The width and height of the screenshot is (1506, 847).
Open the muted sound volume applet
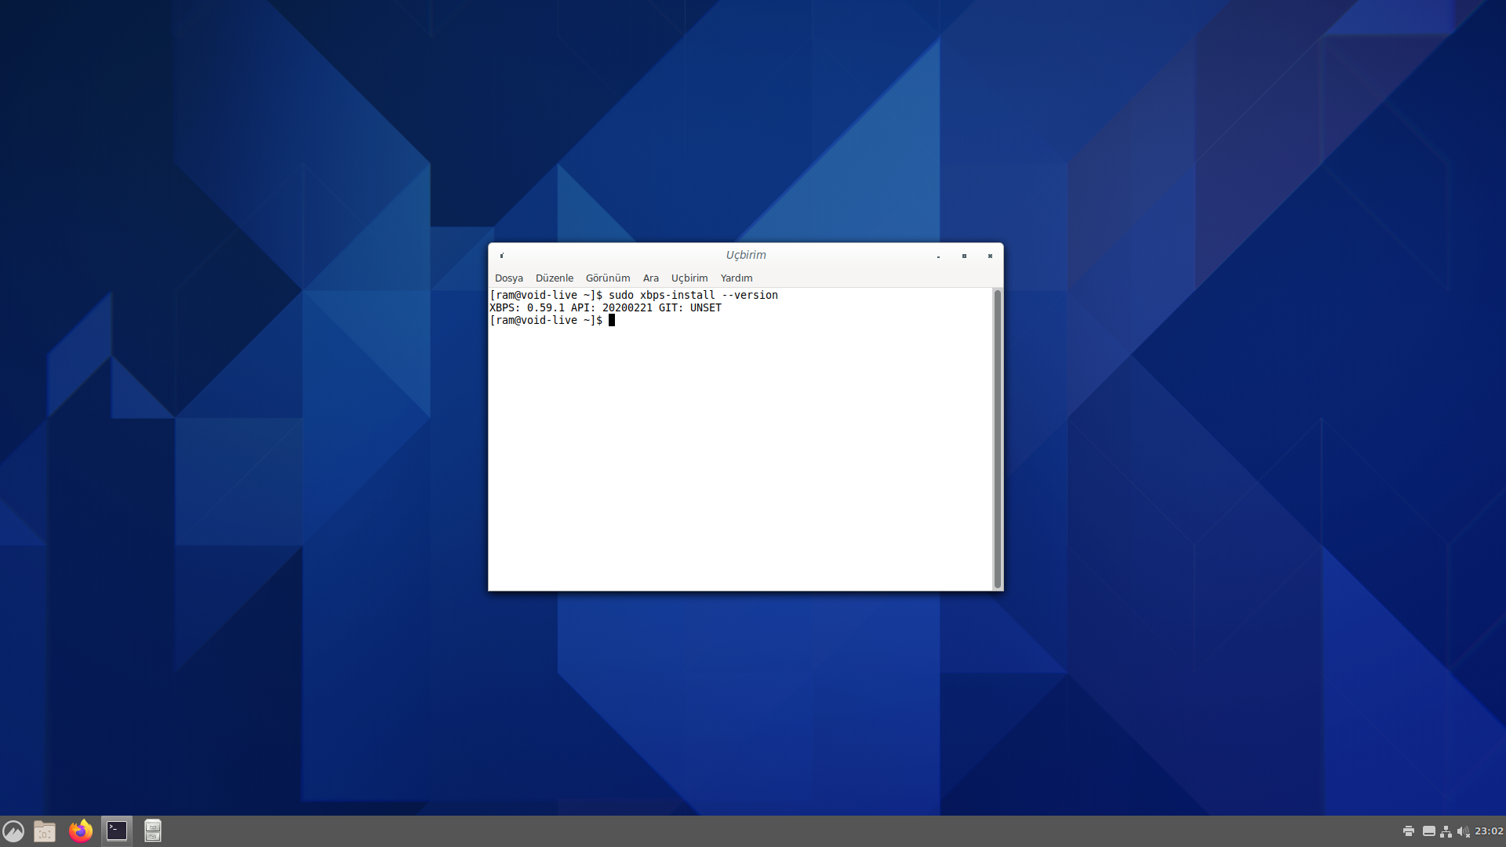click(1464, 831)
